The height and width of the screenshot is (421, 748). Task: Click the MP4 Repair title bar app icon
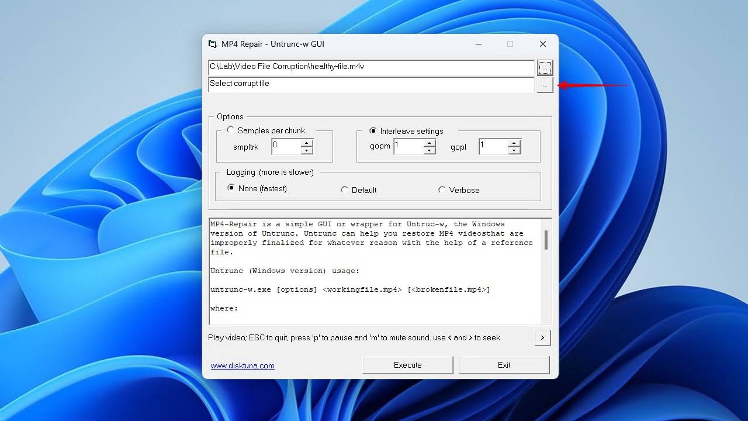213,44
